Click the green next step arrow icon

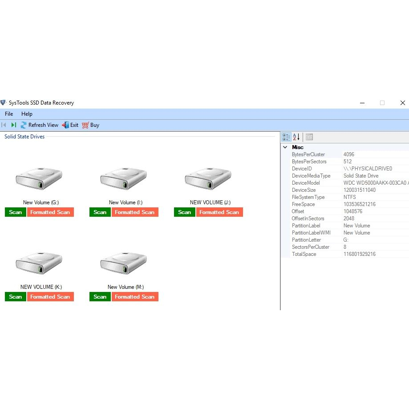pyautogui.click(x=14, y=125)
